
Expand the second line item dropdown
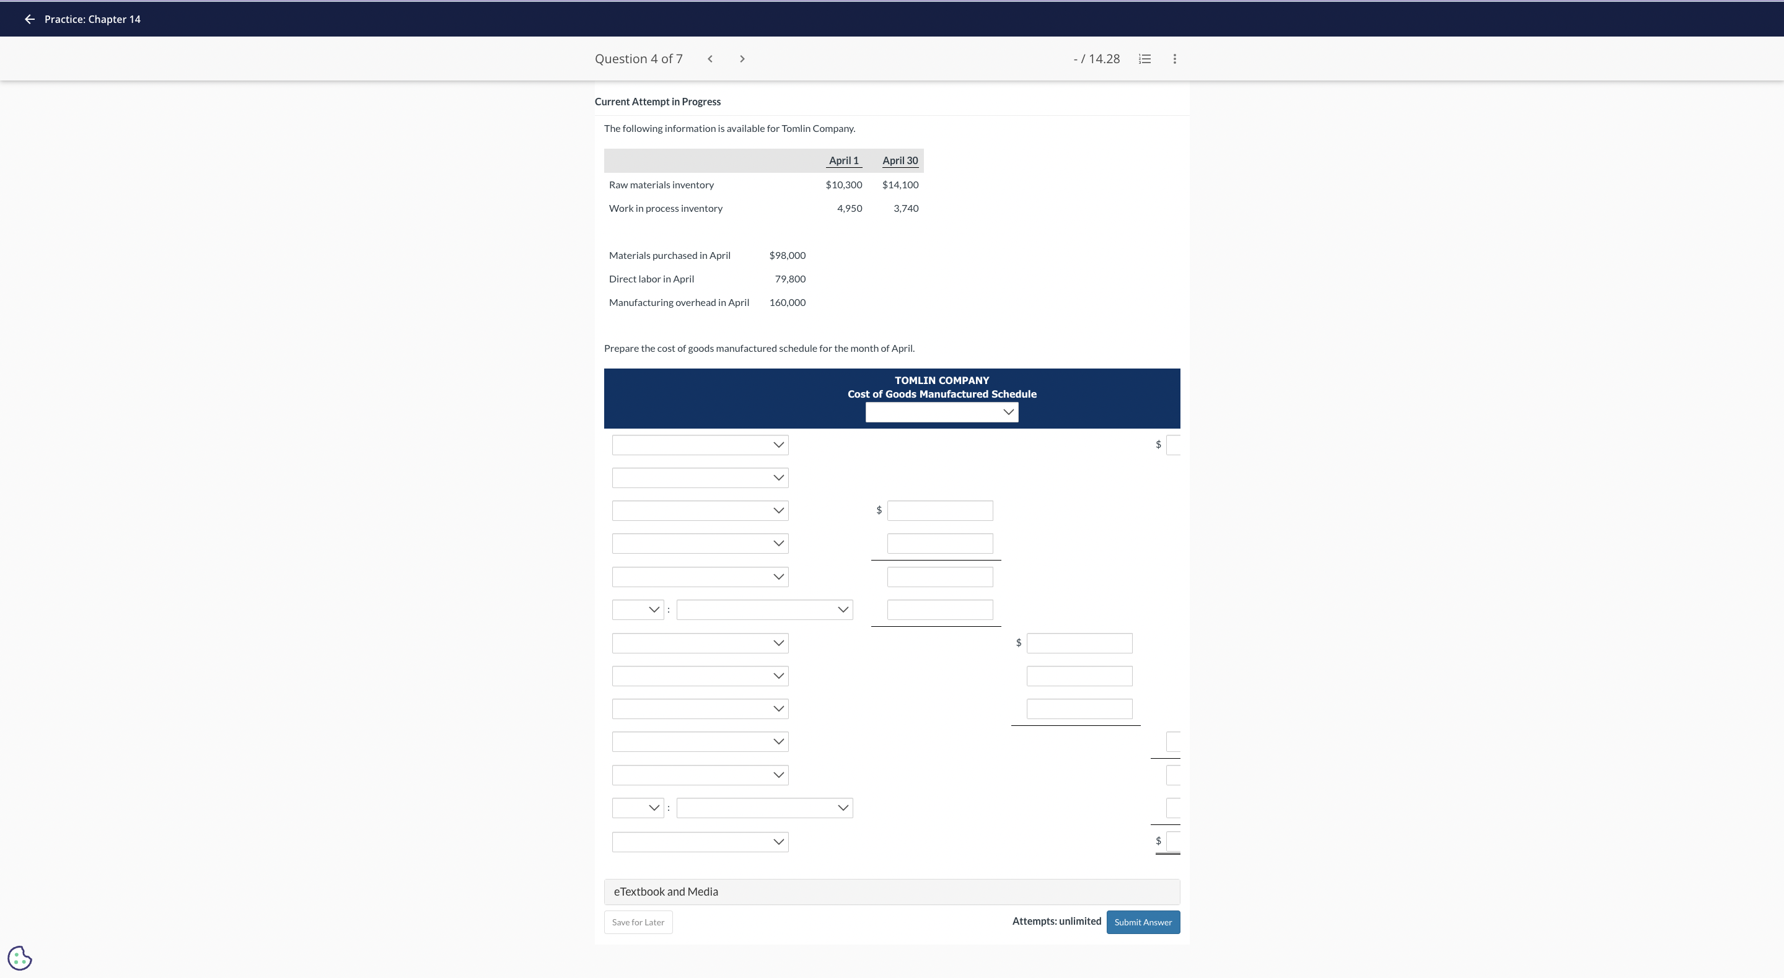coord(700,478)
